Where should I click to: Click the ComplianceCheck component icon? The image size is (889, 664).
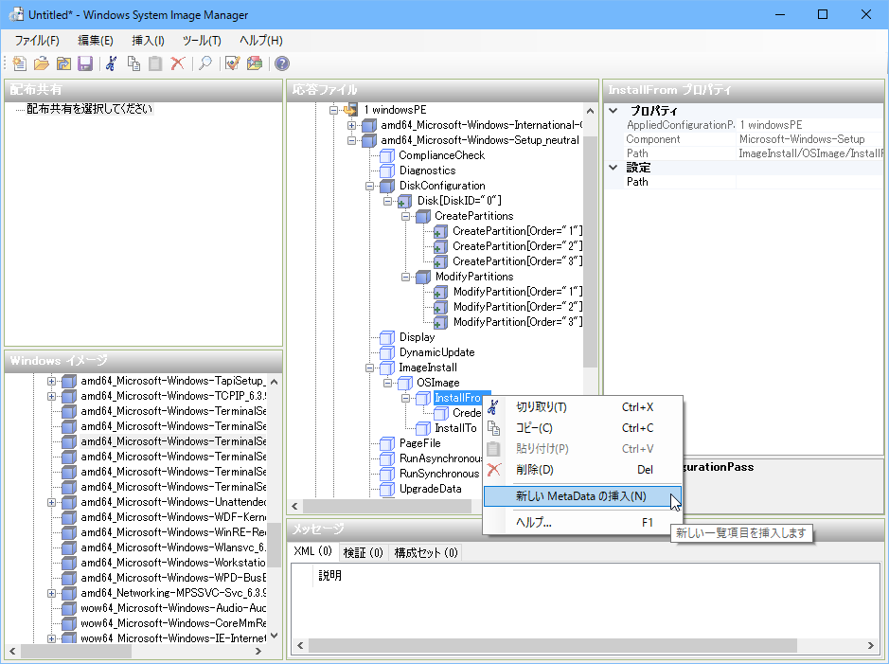pyautogui.click(x=387, y=155)
